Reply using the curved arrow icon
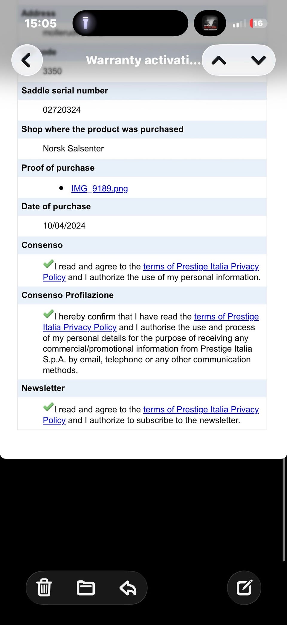287x625 pixels. click(128, 588)
